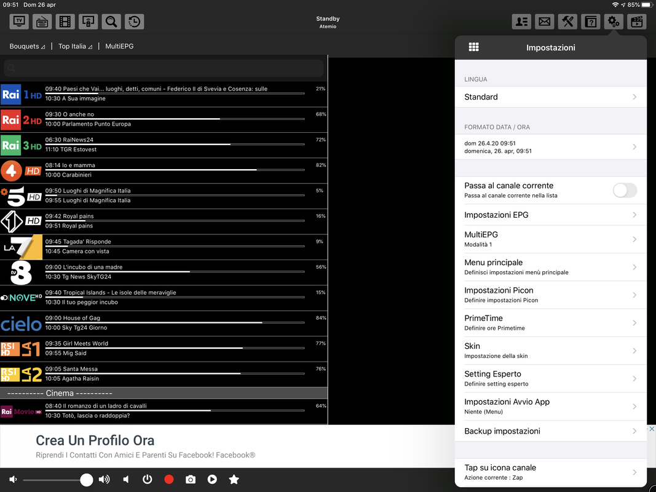Open Tap su icona canale setting
Image resolution: width=656 pixels, height=492 pixels.
click(551, 472)
